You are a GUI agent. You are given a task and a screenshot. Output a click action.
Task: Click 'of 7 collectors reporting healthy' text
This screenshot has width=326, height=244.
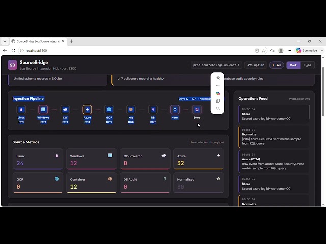tap(141, 79)
